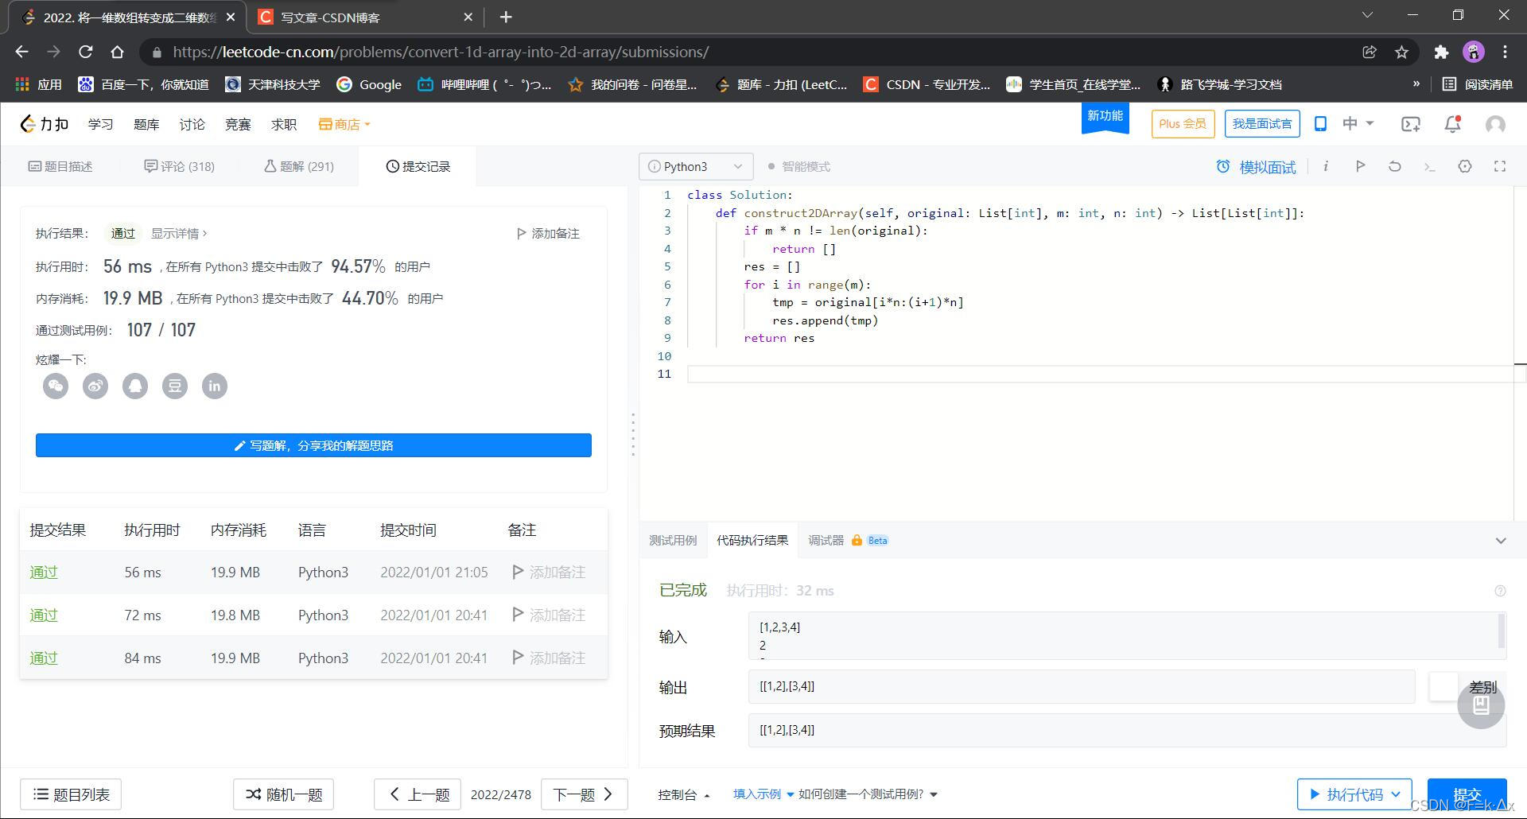Open Plus 会员 membership button

1183,124
